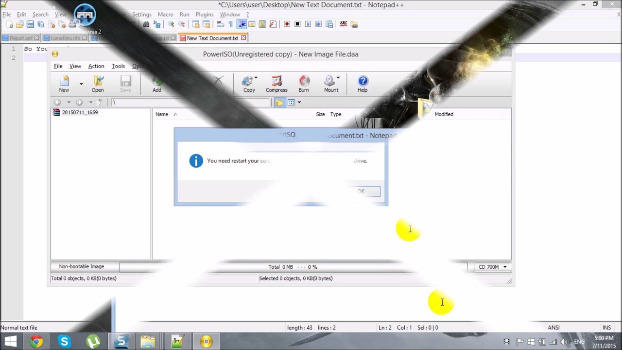Toggle the PowerISO folder tree view icon

(279, 103)
